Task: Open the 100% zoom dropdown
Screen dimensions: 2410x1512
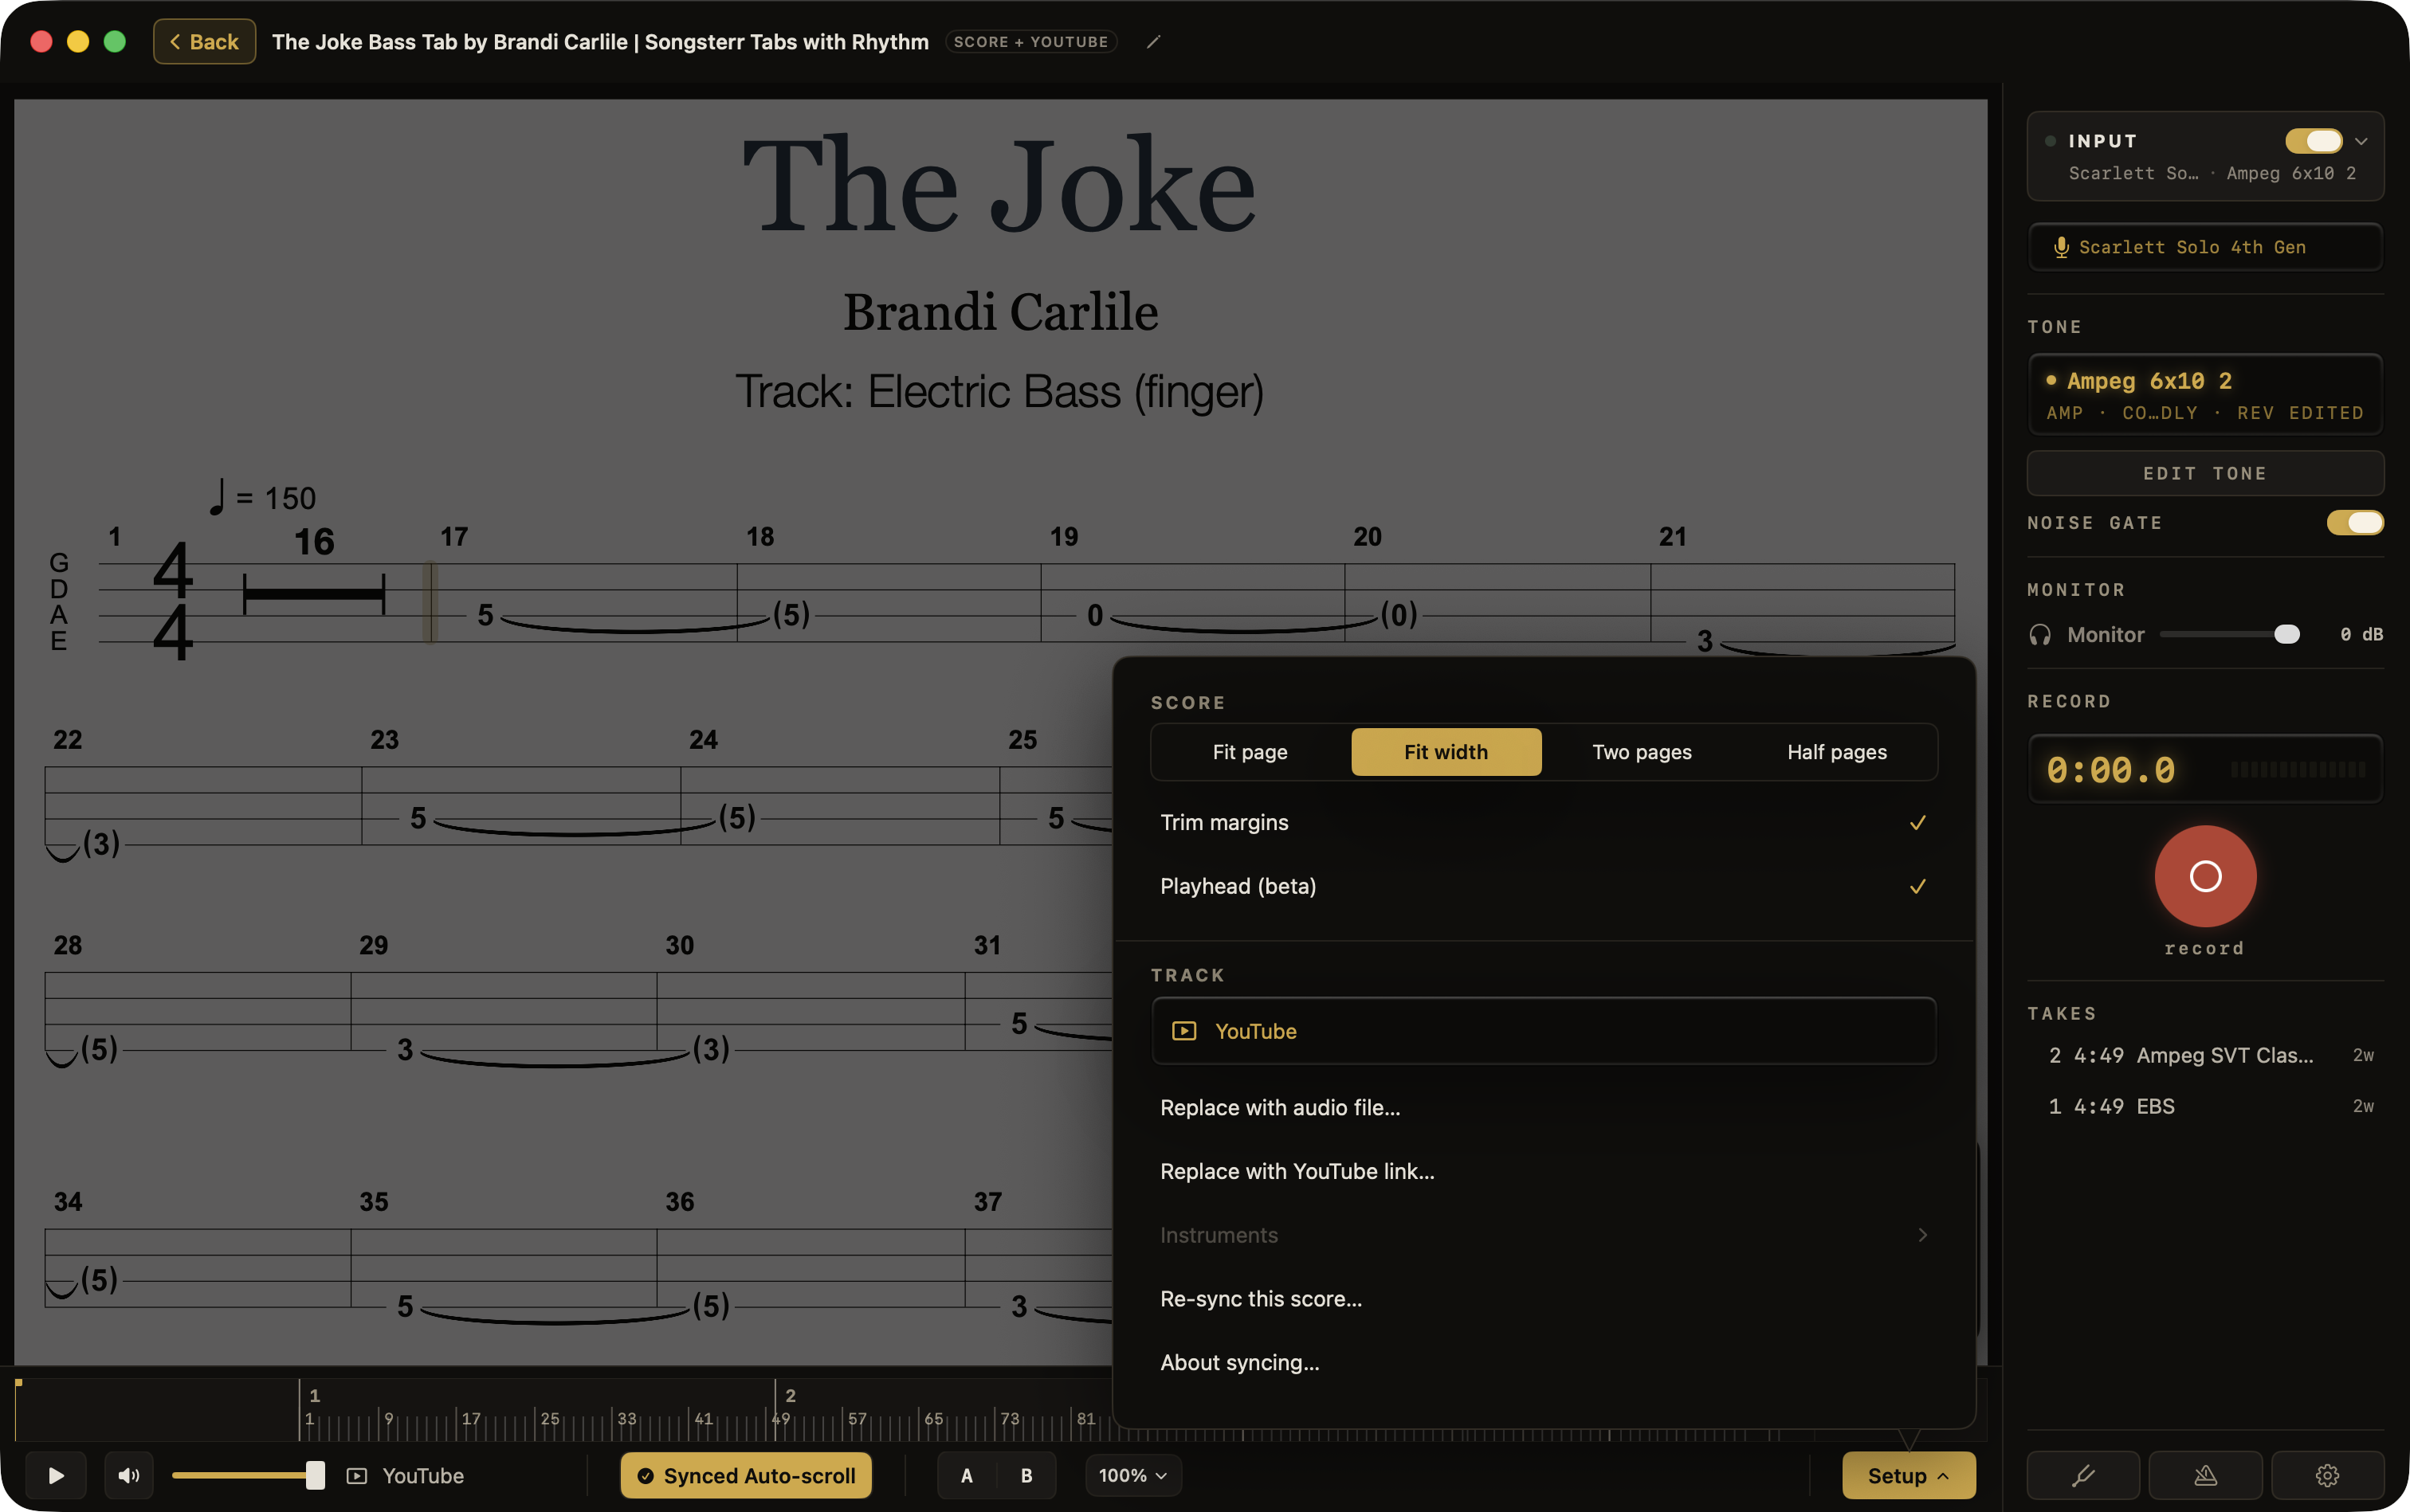Action: click(x=1132, y=1475)
